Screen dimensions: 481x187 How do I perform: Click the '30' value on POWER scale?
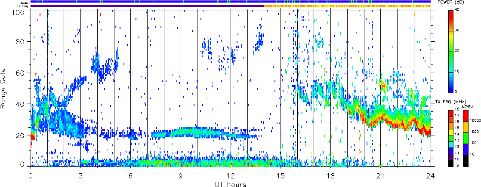pos(458,31)
